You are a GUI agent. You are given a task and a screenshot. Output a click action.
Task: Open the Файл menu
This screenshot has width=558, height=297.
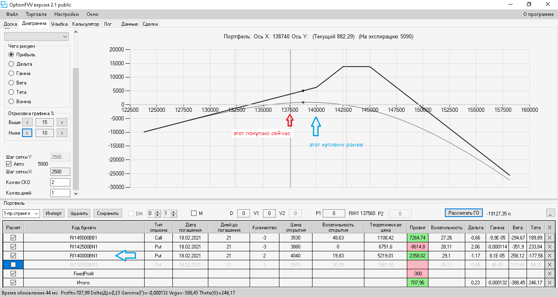pos(12,14)
